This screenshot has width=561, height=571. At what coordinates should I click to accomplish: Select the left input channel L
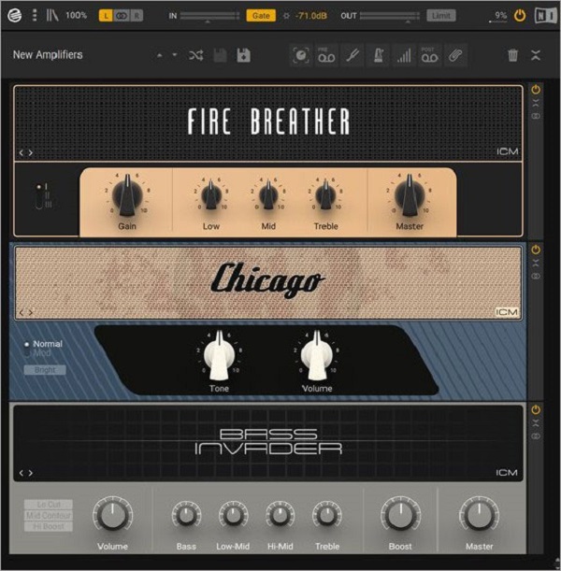point(106,16)
